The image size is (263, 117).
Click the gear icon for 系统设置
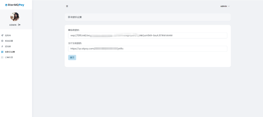pos(2,41)
